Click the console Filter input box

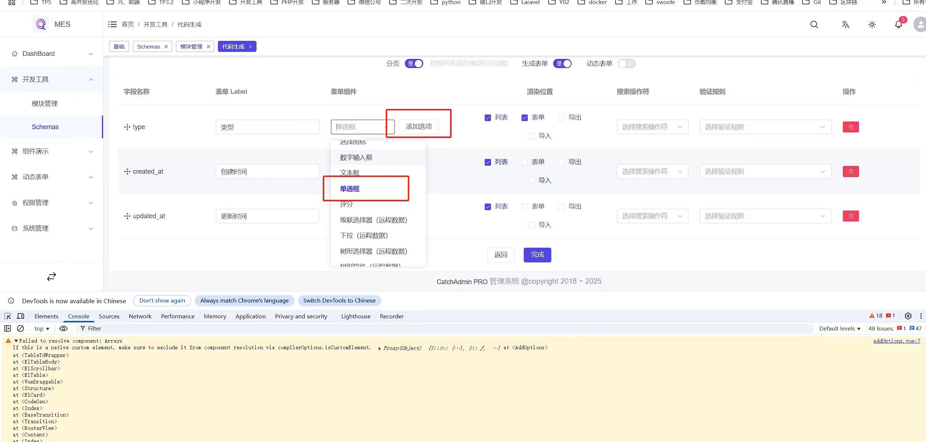coord(445,329)
